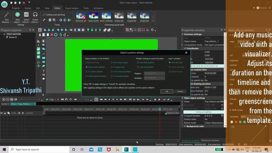Open the Scenes menu
The image size is (272, 153).
[x=28, y=8]
